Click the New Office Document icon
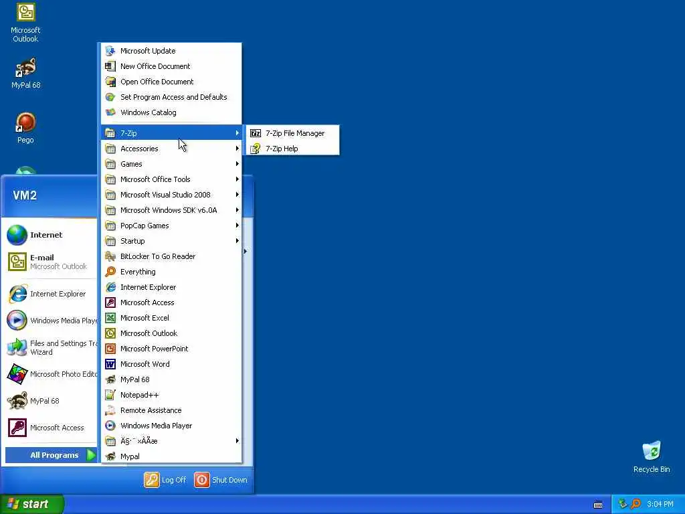 pyautogui.click(x=110, y=66)
